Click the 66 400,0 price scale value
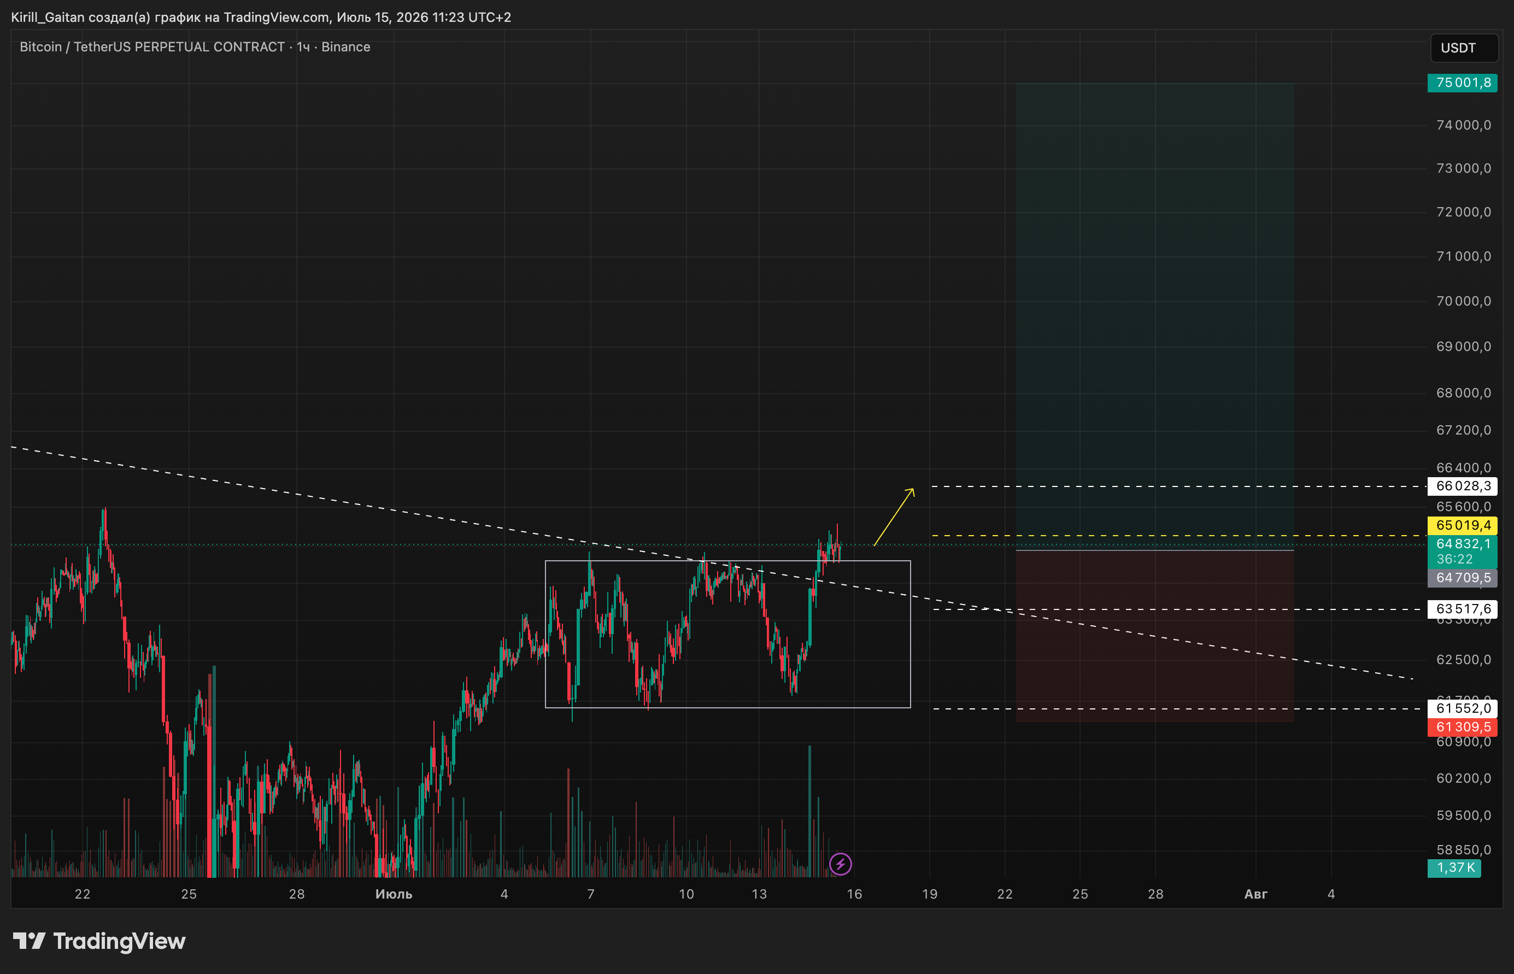The width and height of the screenshot is (1514, 974). (1463, 468)
